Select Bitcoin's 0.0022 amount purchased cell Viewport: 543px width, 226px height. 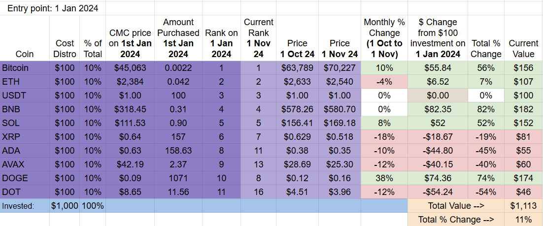click(178, 68)
